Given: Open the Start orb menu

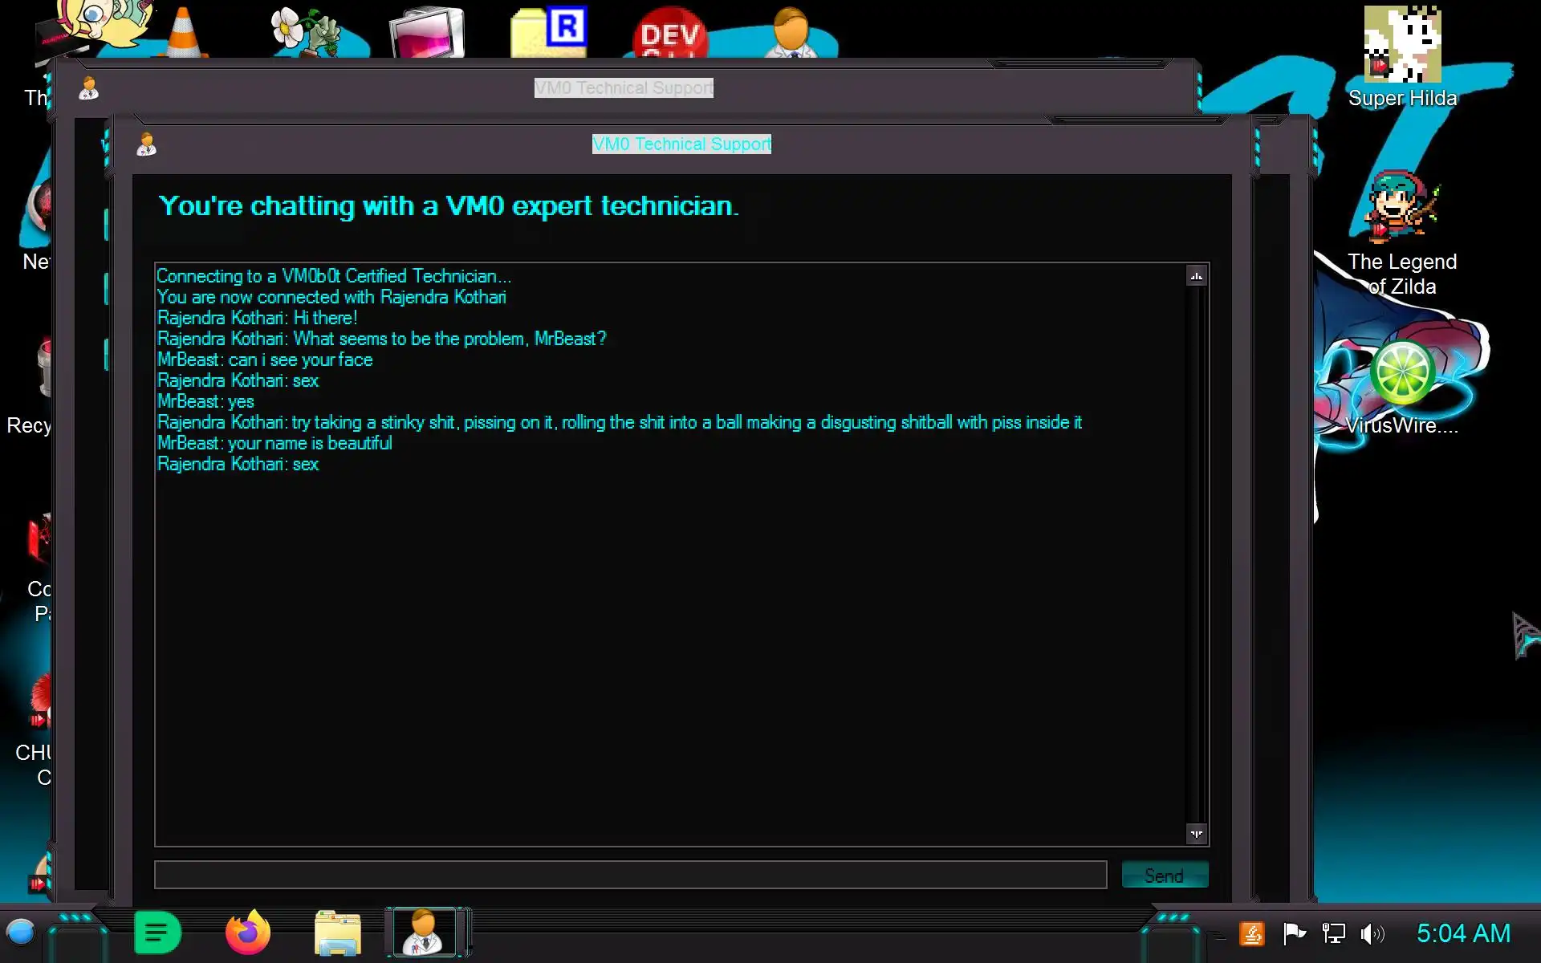Looking at the screenshot, I should (x=20, y=933).
